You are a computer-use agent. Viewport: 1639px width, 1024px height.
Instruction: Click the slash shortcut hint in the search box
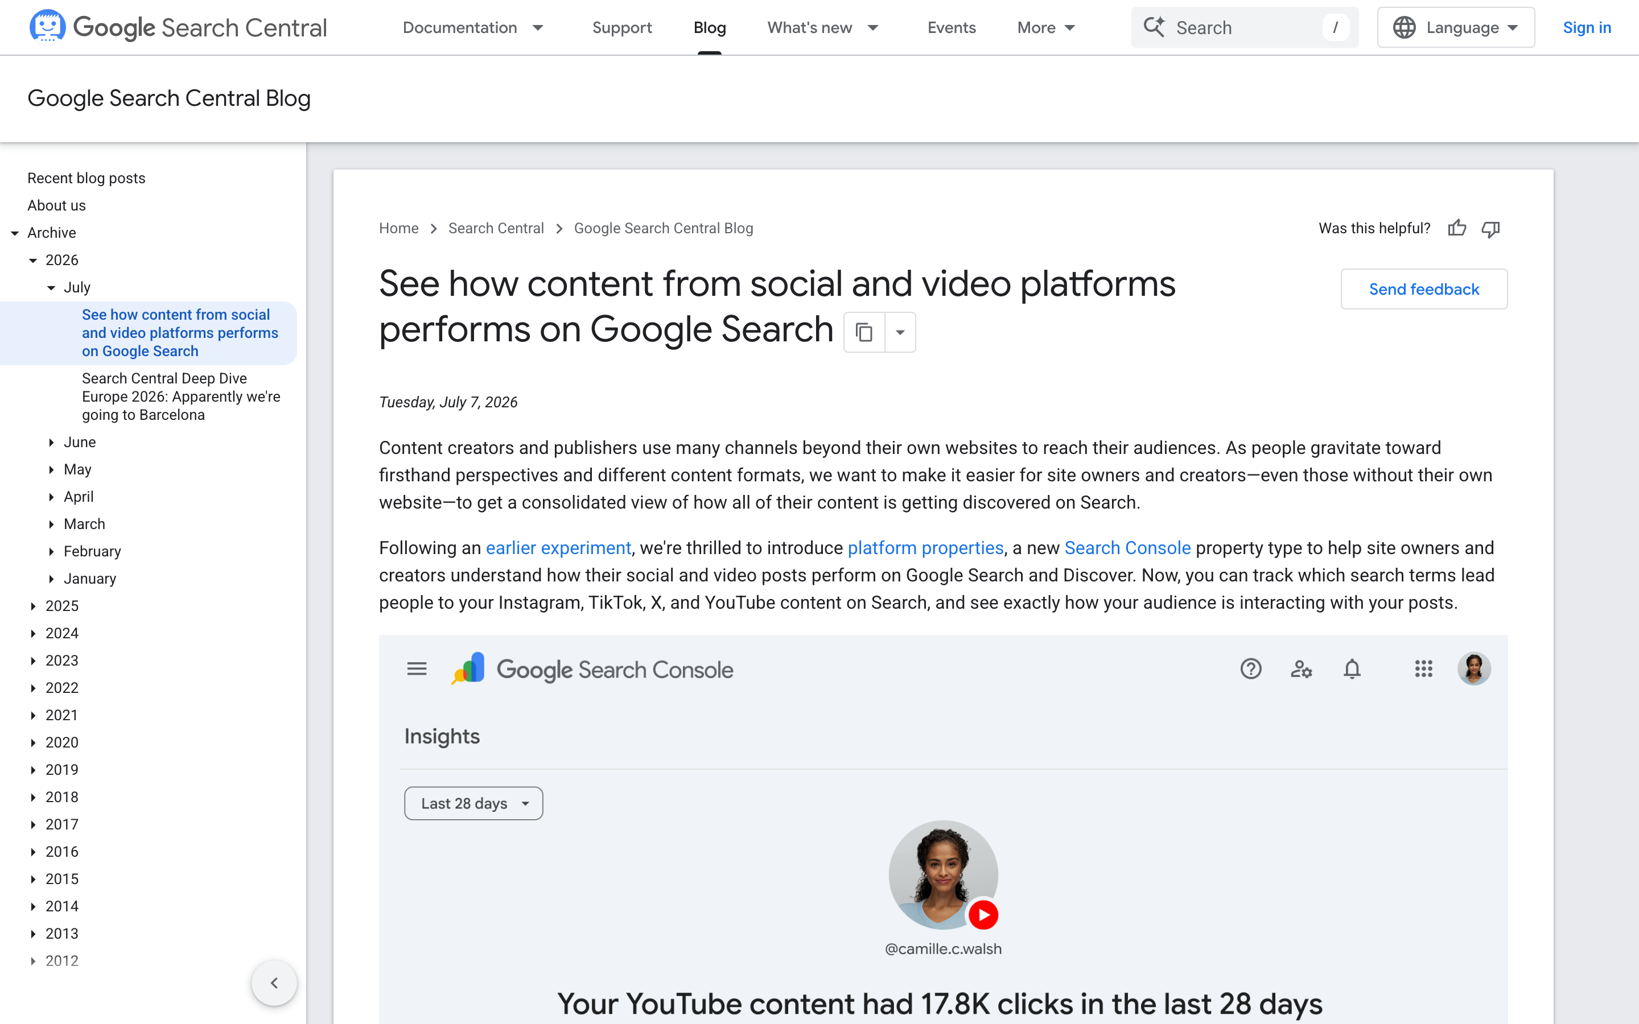tap(1335, 27)
